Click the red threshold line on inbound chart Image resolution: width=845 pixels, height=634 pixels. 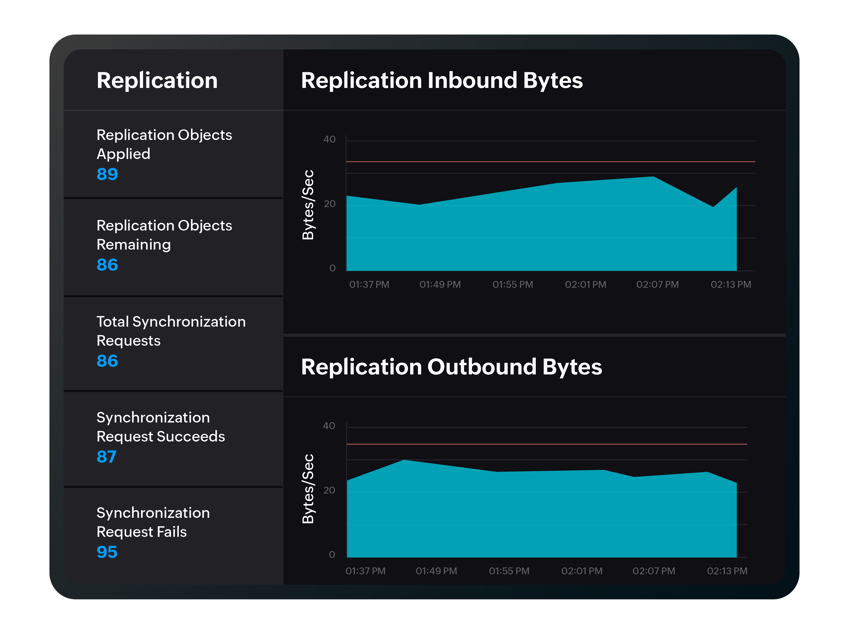[x=550, y=162]
